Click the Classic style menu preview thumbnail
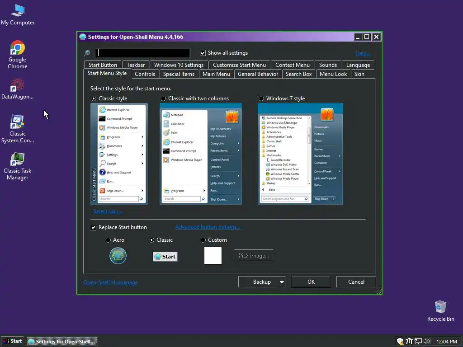 pyautogui.click(x=119, y=154)
